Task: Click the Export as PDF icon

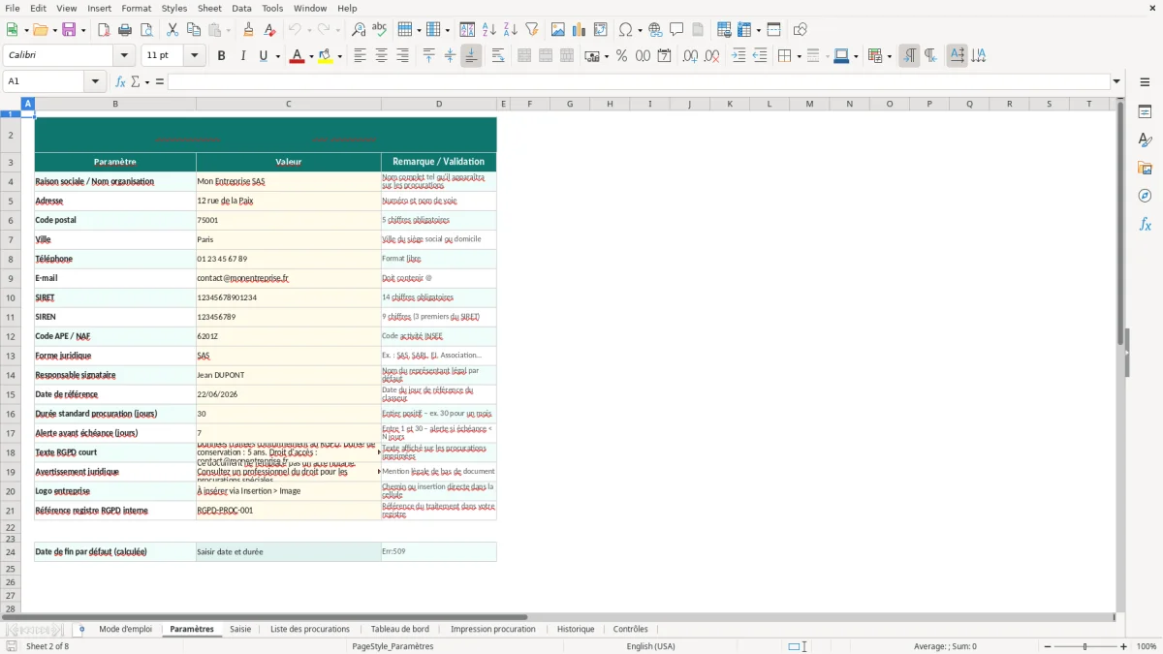Action: (104, 30)
